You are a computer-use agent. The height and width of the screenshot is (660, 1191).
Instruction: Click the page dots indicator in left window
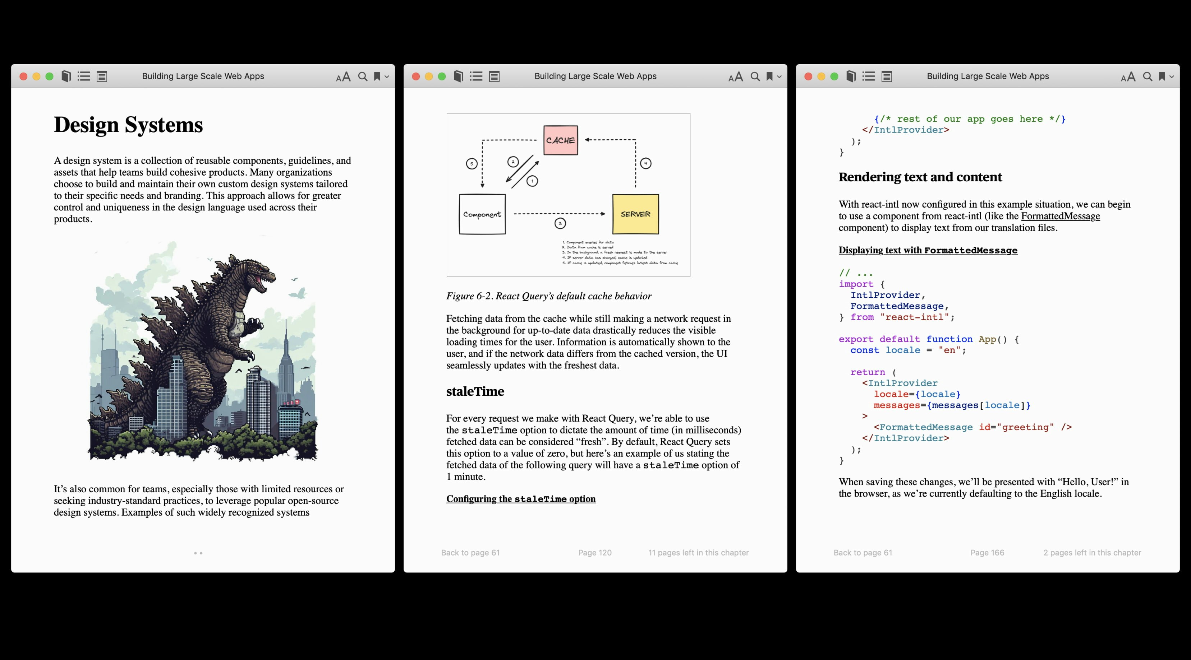click(198, 553)
